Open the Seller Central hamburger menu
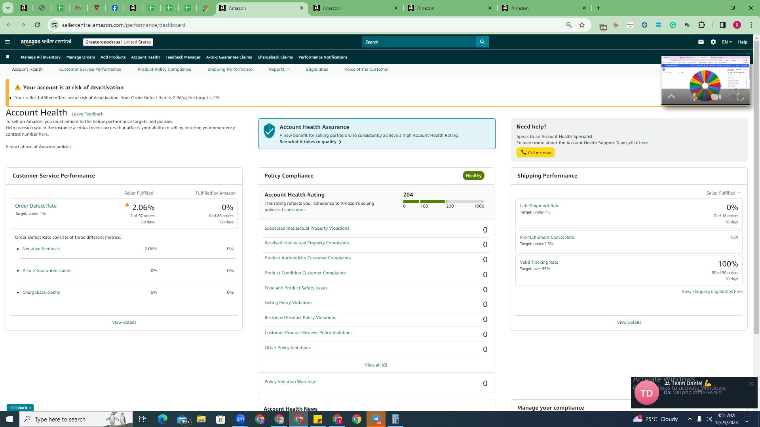This screenshot has height=427, width=760. point(7,42)
